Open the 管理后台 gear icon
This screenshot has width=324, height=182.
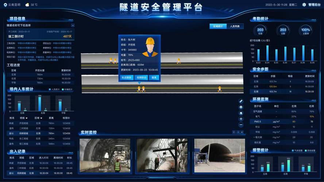click(x=304, y=4)
